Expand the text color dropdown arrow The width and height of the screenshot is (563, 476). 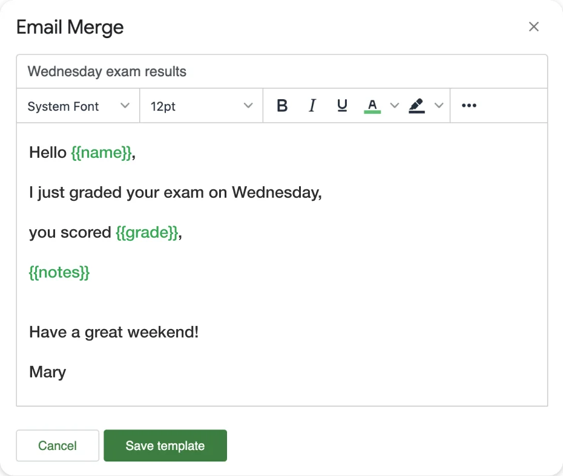tap(395, 105)
